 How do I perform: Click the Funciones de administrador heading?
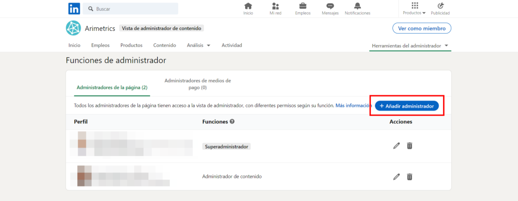click(116, 61)
